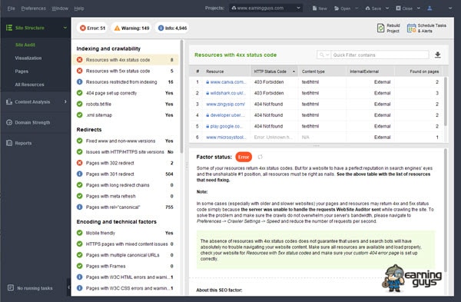Sort by Found on pages column
Screen dimensions: 461x302
tap(419, 71)
